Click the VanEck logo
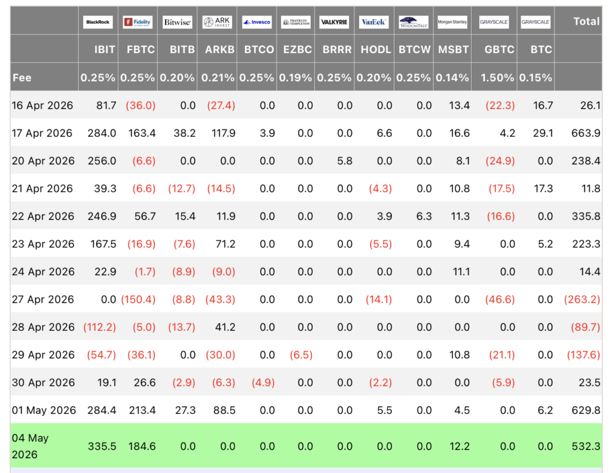This screenshot has width=612, height=473. (374, 22)
